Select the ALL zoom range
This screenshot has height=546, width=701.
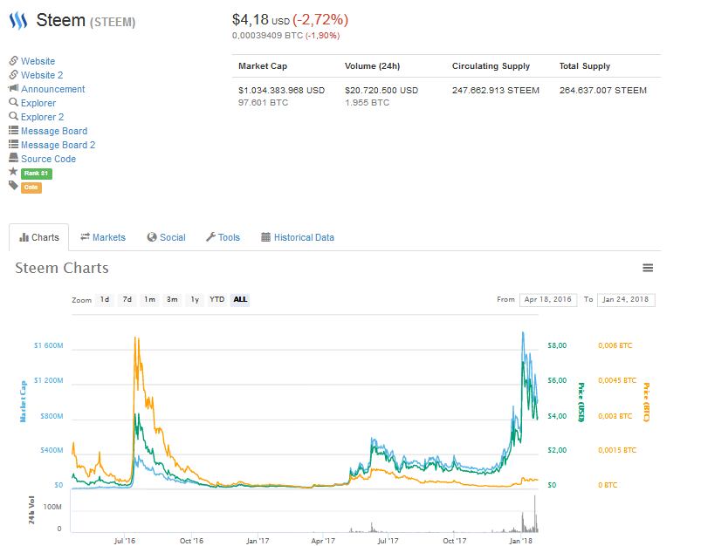click(240, 299)
